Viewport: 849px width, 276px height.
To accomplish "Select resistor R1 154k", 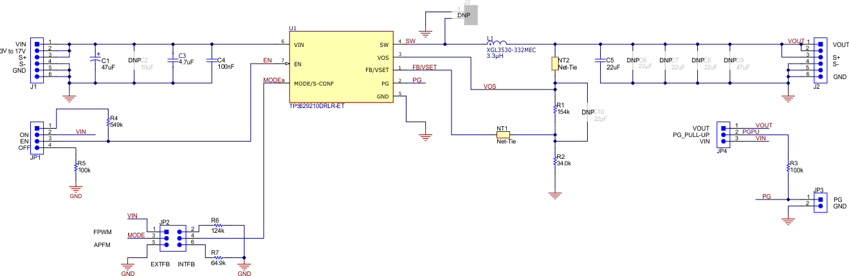I will click(x=554, y=110).
